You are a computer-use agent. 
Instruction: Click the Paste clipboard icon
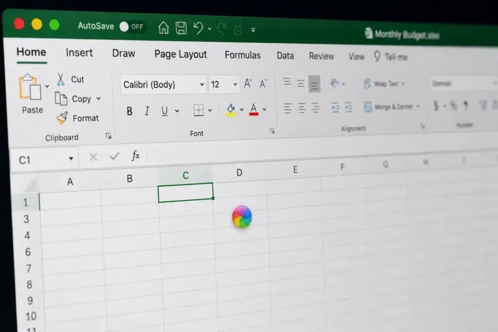click(30, 87)
